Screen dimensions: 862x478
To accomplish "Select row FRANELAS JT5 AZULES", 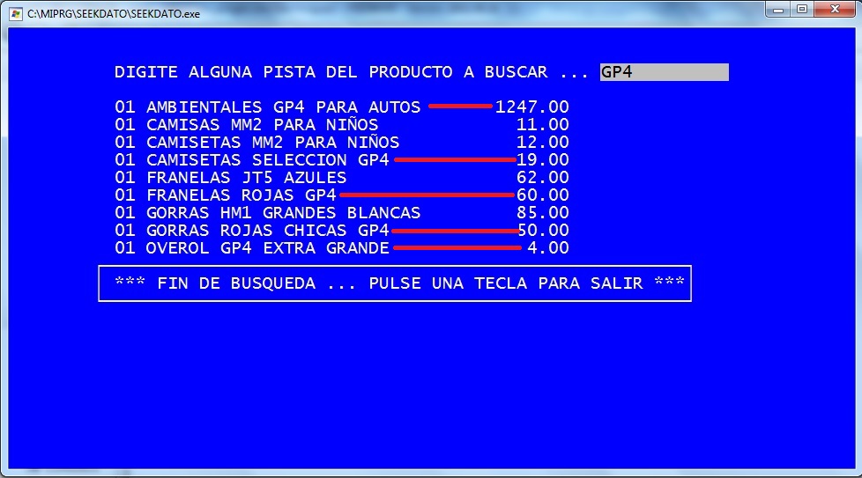I will (x=342, y=177).
